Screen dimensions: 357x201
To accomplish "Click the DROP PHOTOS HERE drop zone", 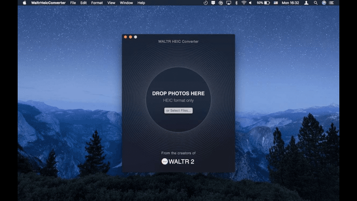I will [178, 94].
